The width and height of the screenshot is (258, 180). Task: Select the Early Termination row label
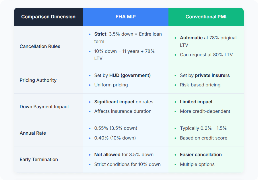click(x=39, y=159)
